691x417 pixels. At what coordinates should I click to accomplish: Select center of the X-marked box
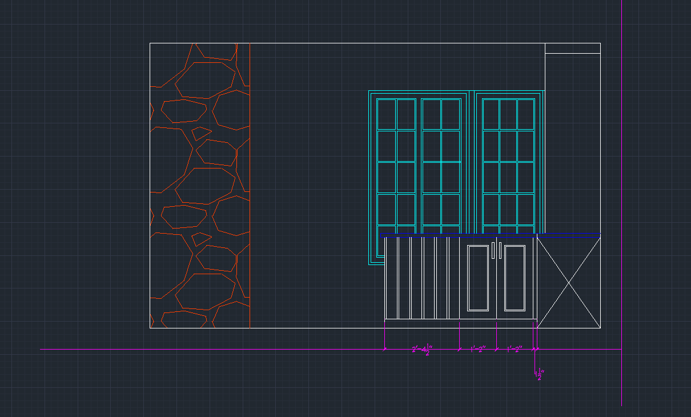pyautogui.click(x=569, y=282)
